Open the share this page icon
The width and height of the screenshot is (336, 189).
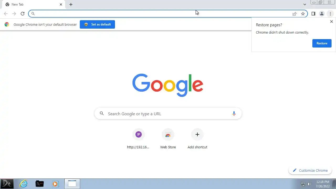tap(295, 14)
